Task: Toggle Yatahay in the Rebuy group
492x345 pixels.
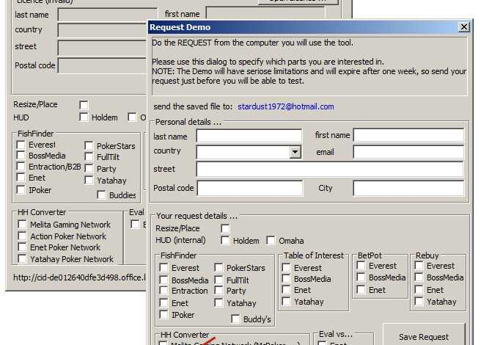Action: (x=419, y=302)
